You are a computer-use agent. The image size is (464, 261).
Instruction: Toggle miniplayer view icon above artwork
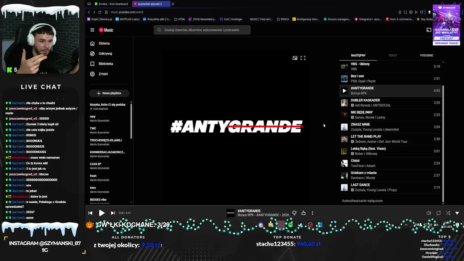pos(295,58)
